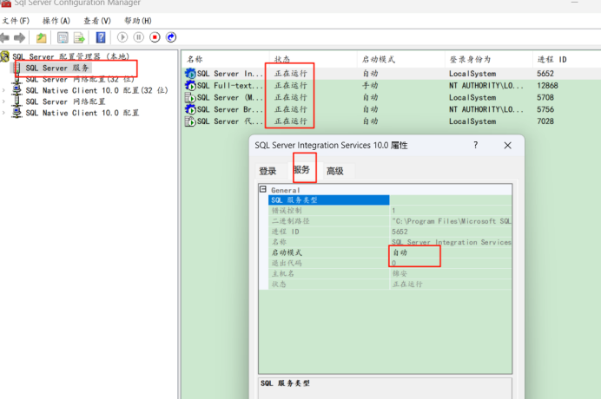Click the Start Service play icon
Viewport: 601px width, 399px height.
[122, 37]
